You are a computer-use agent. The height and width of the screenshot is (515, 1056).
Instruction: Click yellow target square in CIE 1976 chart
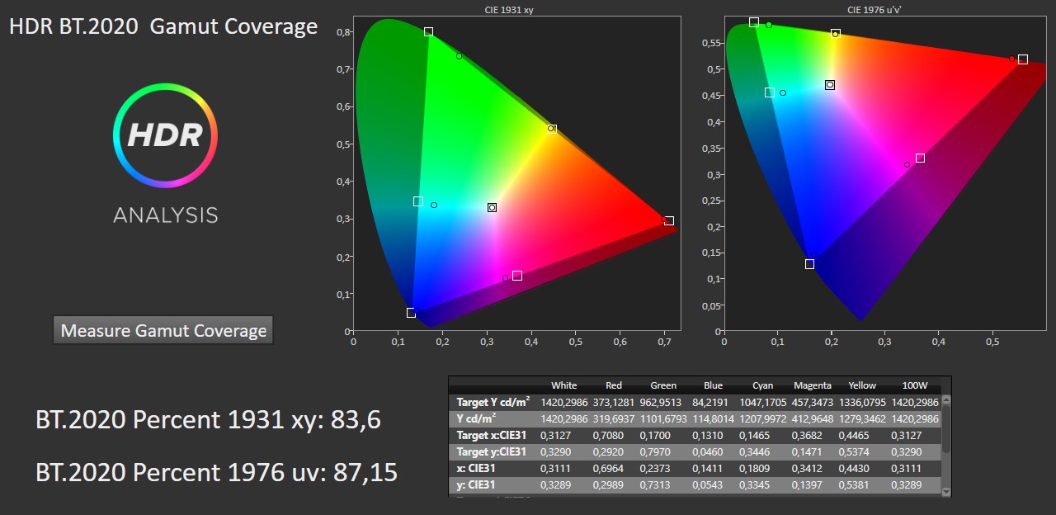836,34
